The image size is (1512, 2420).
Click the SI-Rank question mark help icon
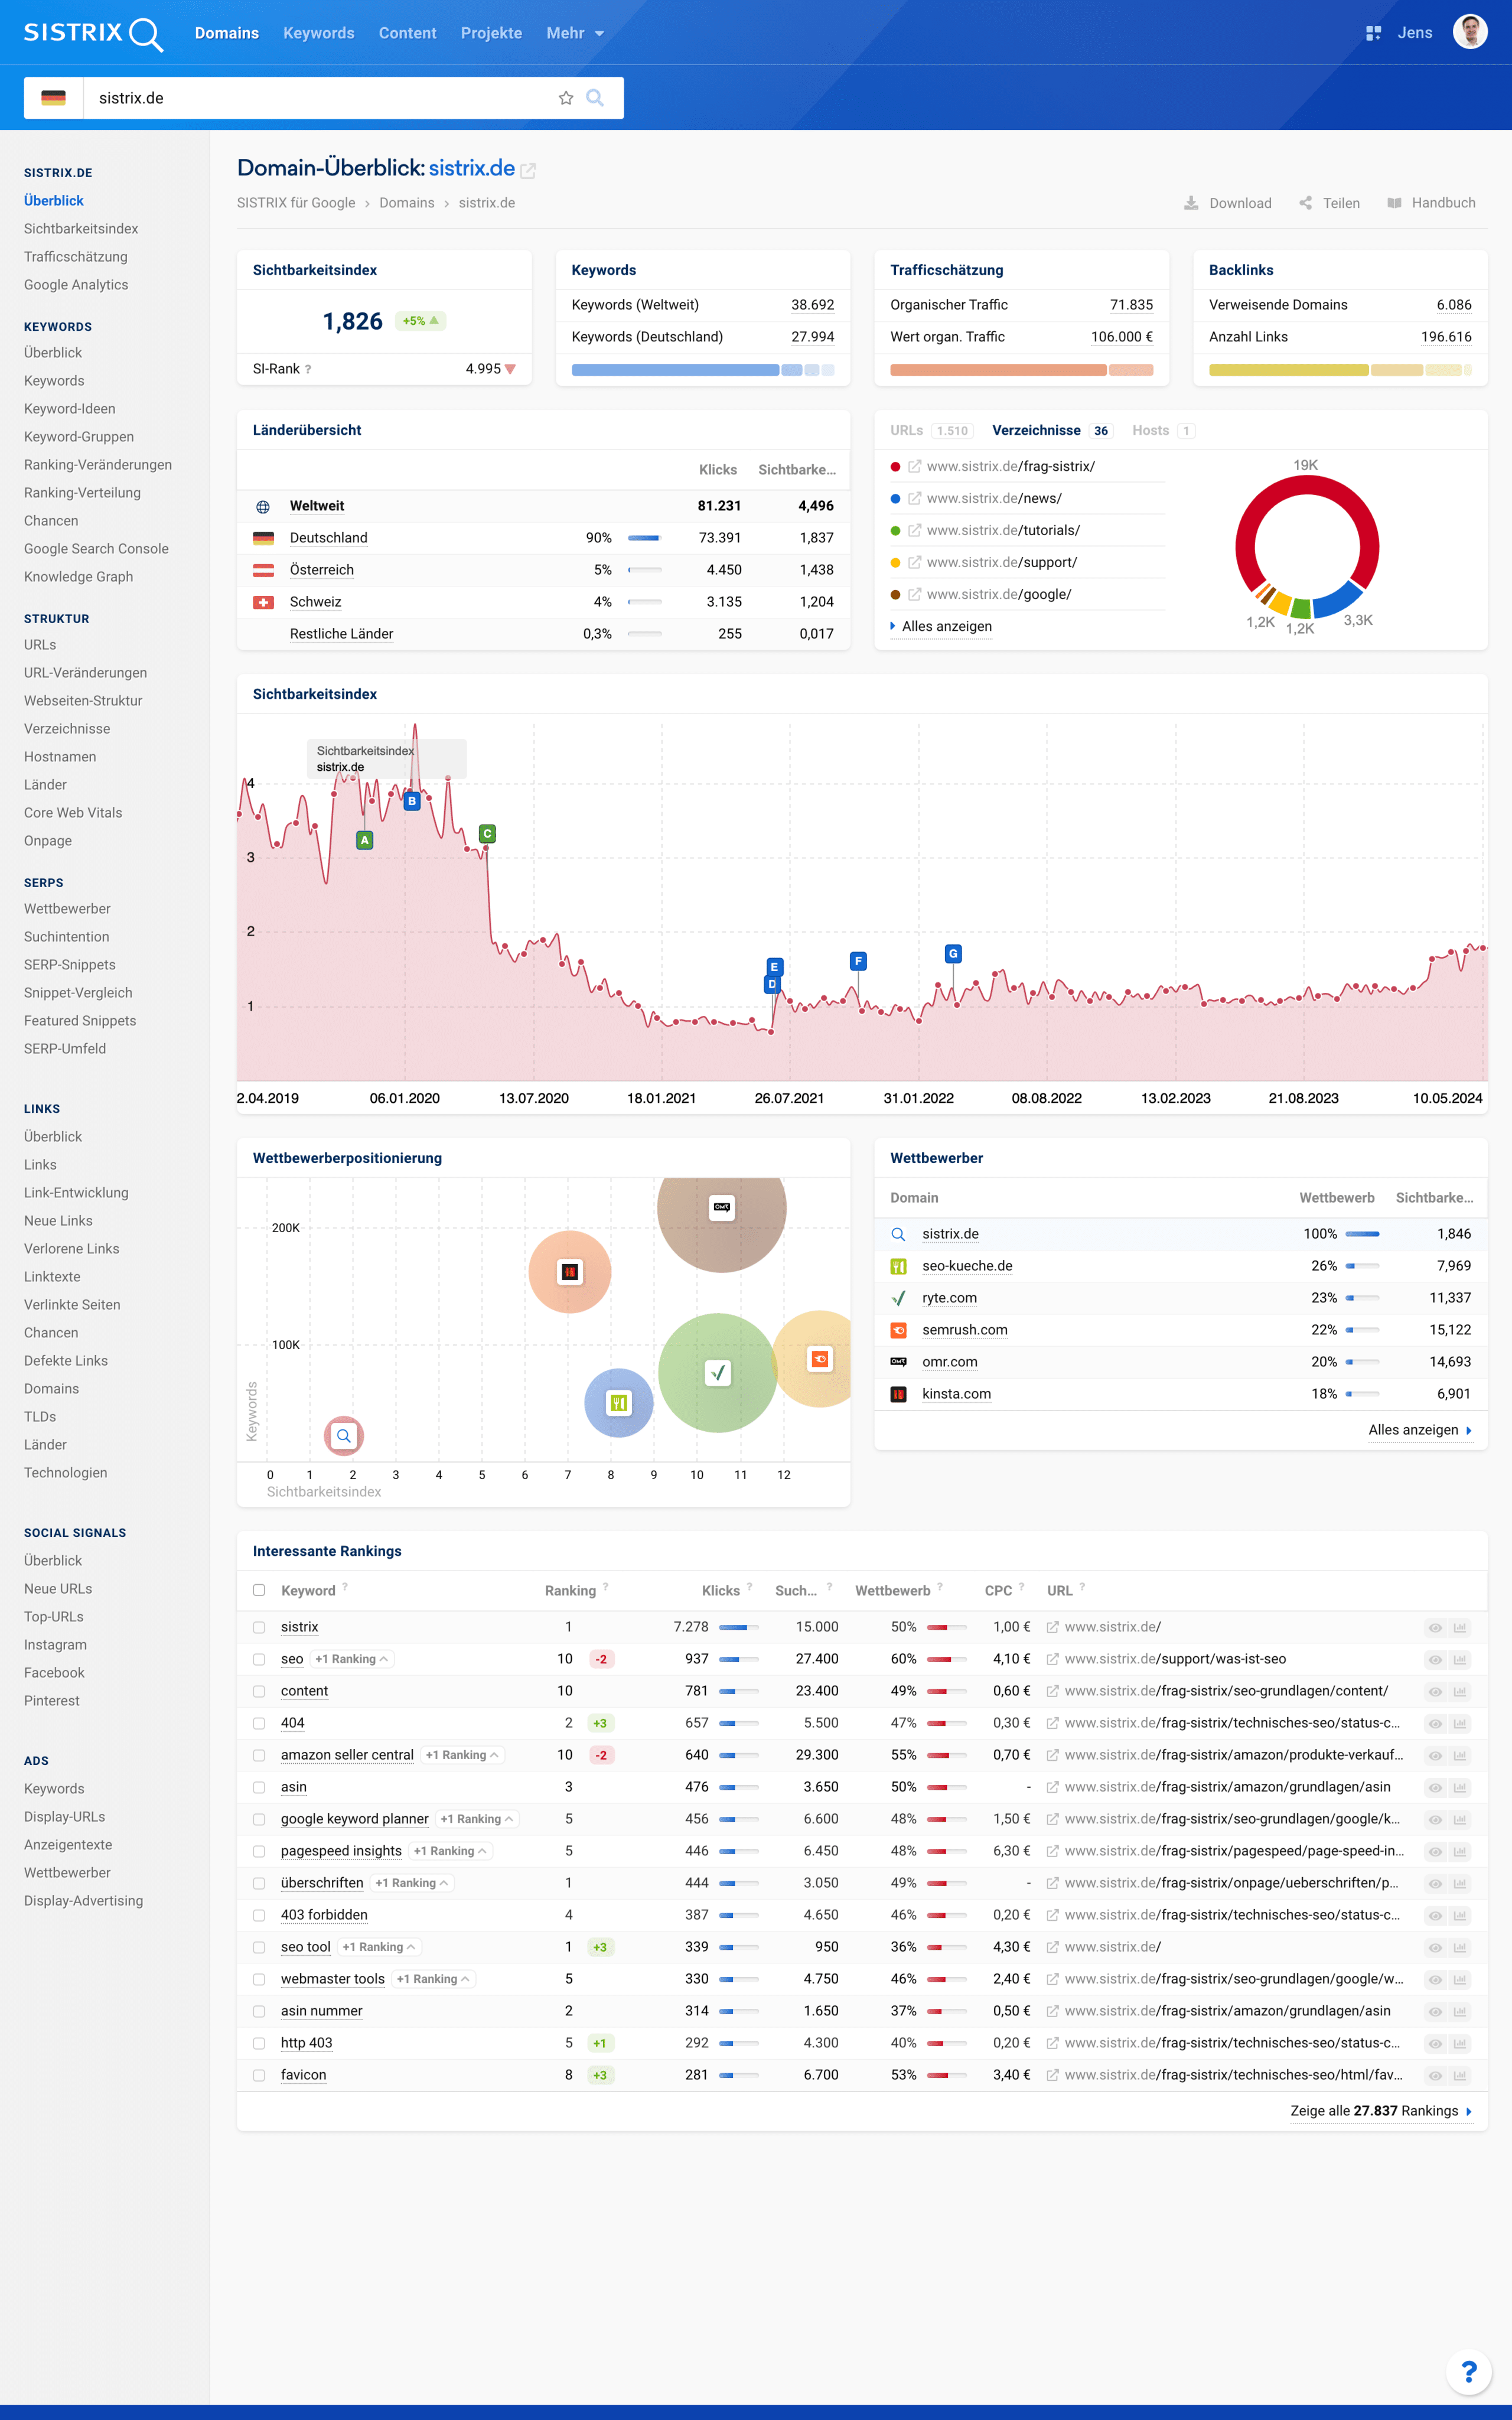308,369
